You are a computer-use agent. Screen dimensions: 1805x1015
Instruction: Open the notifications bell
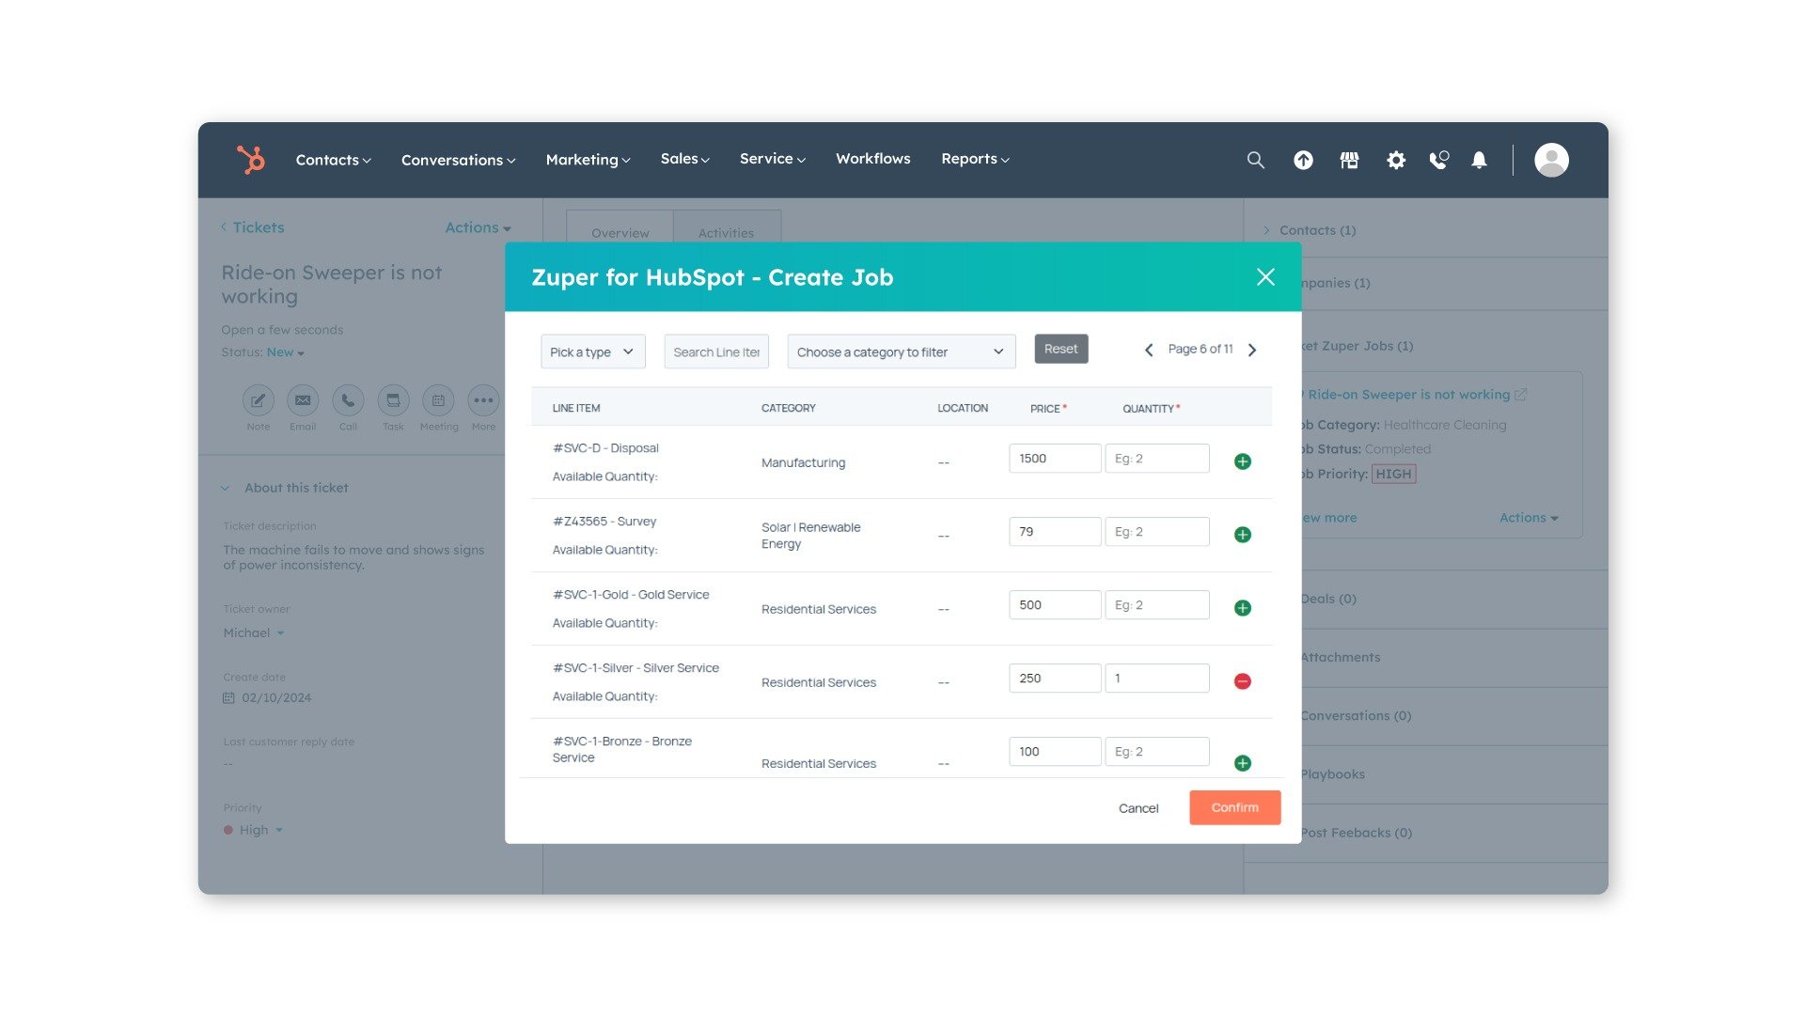1479,160
